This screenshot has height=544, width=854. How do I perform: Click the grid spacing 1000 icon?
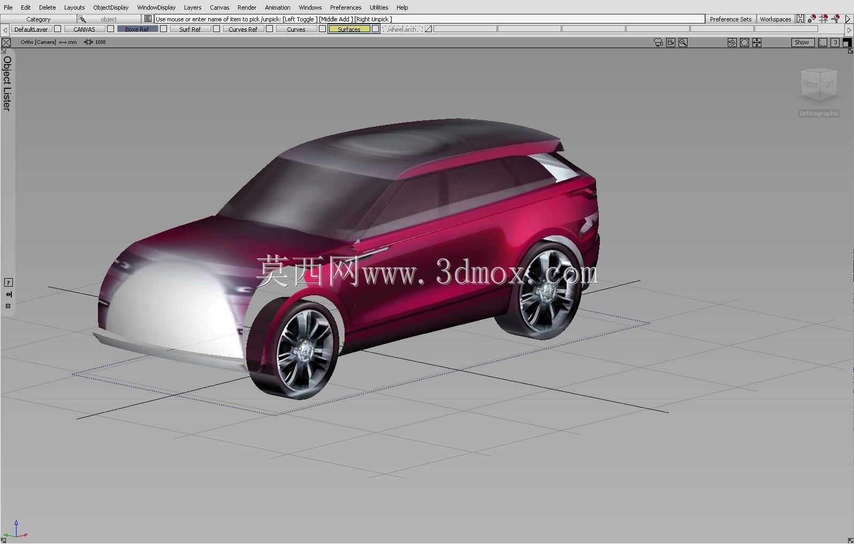pos(95,42)
